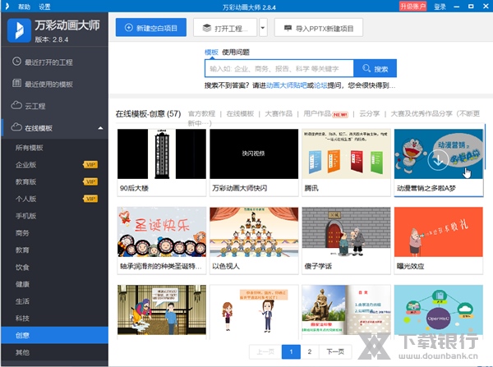Select 手机版 category
493x367 pixels.
[55, 216]
